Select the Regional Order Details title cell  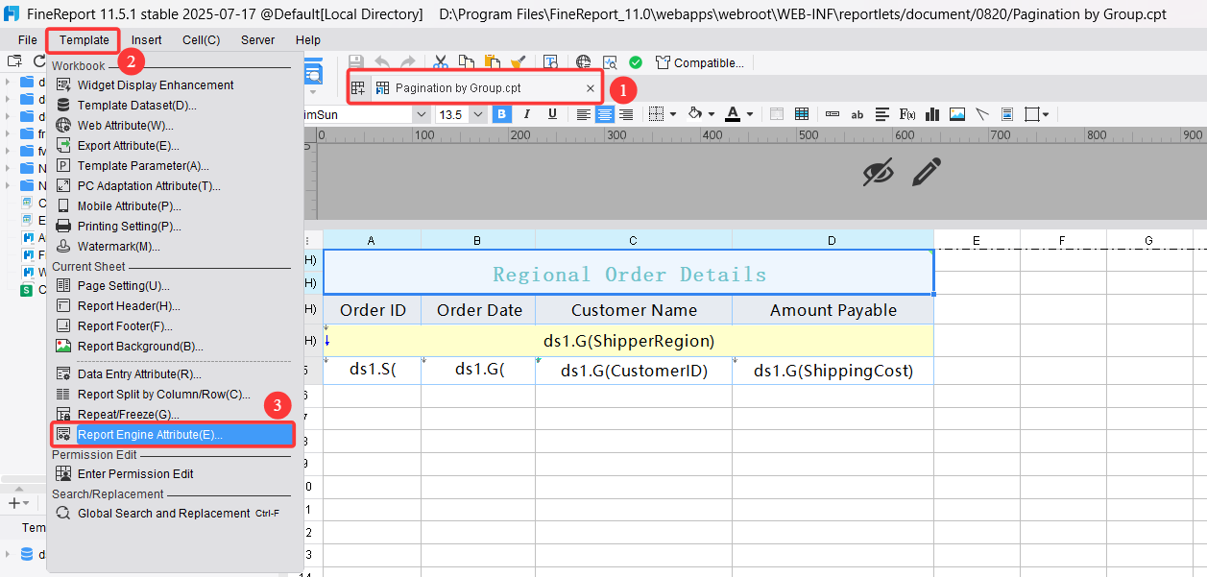coord(629,273)
